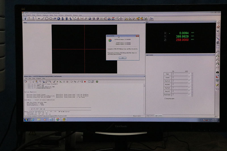Pause program in QVBasic editor toolbar

tap(64, 82)
